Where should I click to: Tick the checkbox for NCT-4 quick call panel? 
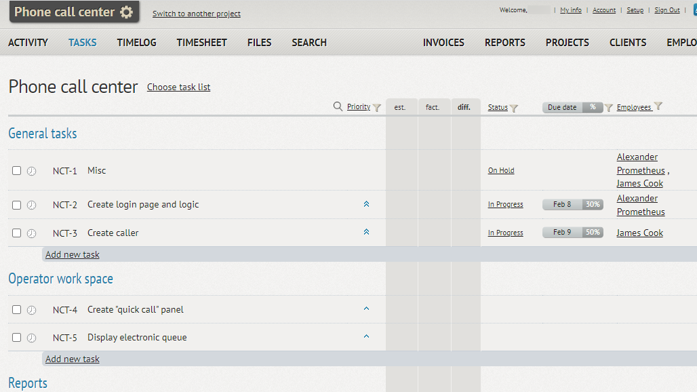16,309
